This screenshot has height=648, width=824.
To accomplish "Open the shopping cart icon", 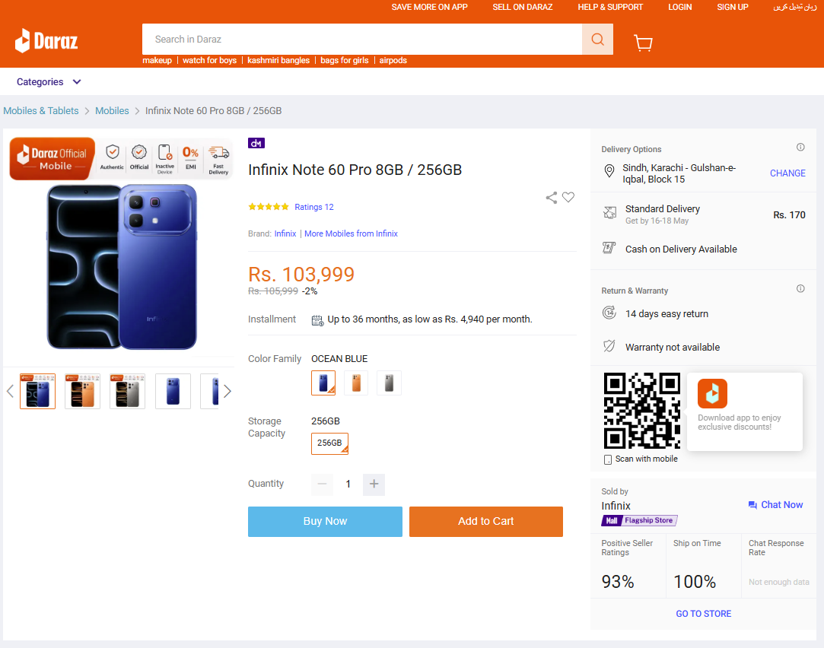I will click(x=643, y=43).
